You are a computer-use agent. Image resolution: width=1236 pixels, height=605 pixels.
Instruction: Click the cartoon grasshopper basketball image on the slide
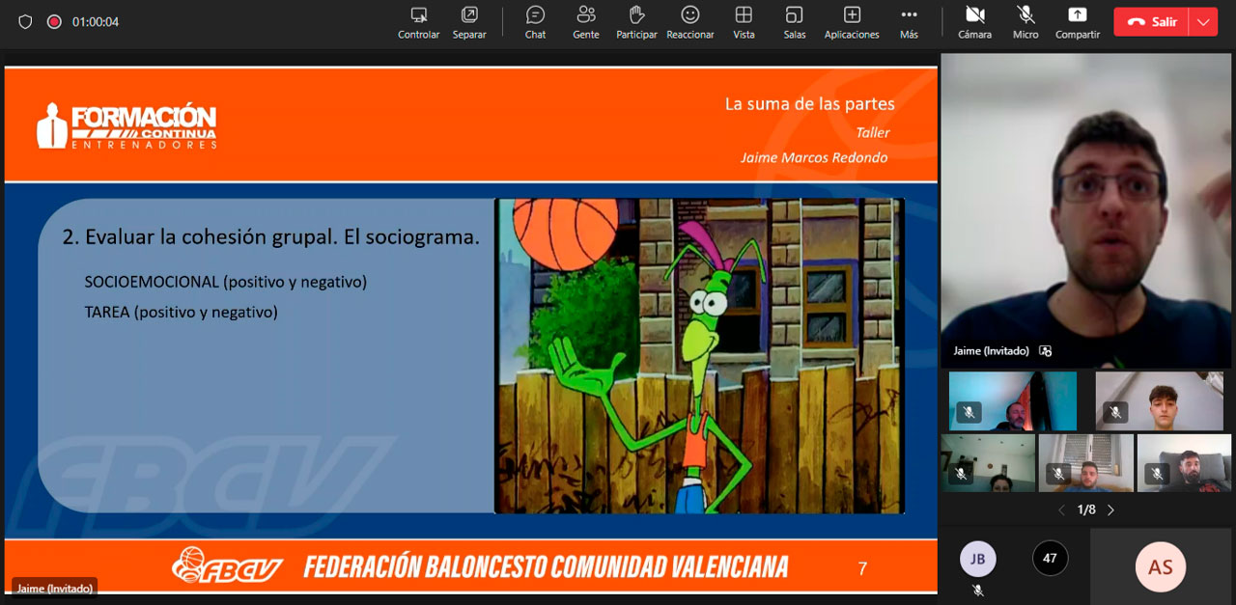699,356
